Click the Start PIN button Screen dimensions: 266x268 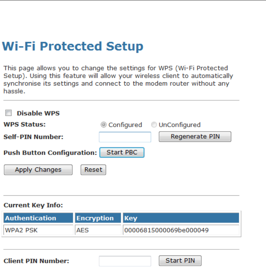[180, 261]
